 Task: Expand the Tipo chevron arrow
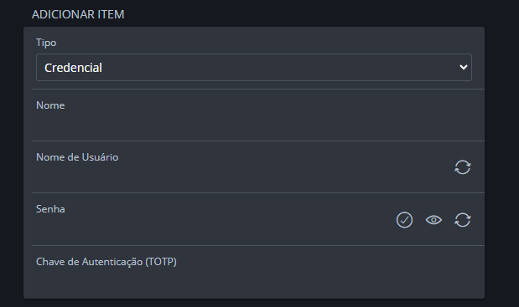[x=464, y=67]
